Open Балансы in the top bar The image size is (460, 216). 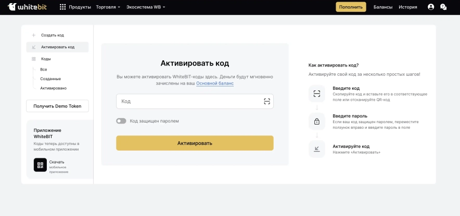pyautogui.click(x=383, y=7)
